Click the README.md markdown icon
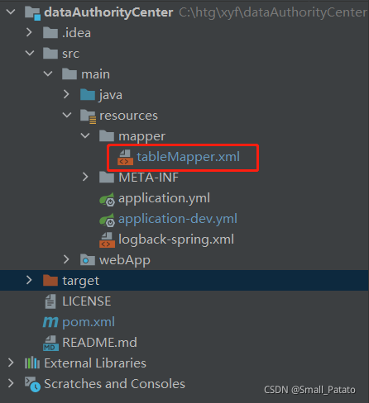 coord(50,344)
